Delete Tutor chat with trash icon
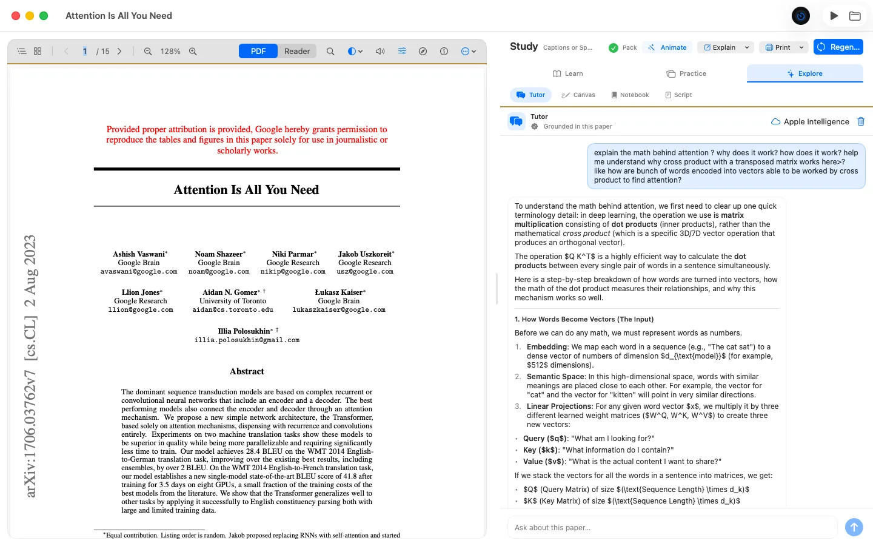 pyautogui.click(x=861, y=121)
